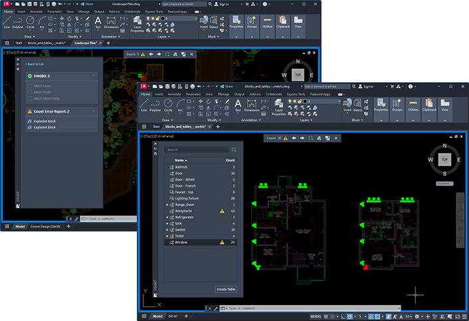This screenshot has height=321, width=469.
Task: Open Utilities panel in front window ribbon
Action: tap(413, 109)
